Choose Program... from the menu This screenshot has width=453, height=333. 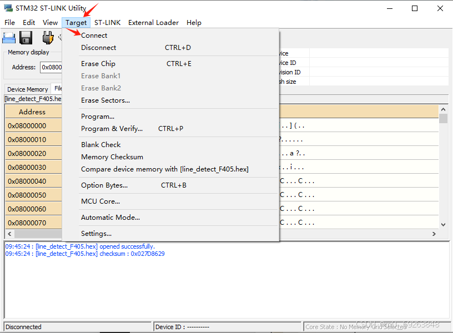click(x=170, y=117)
